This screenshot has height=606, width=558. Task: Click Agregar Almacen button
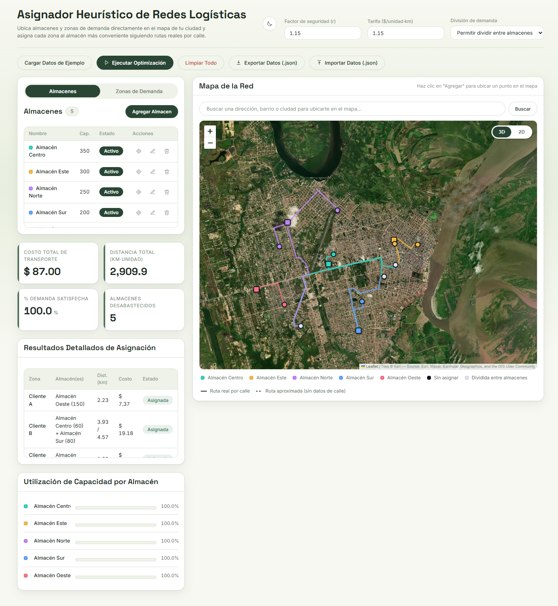152,111
